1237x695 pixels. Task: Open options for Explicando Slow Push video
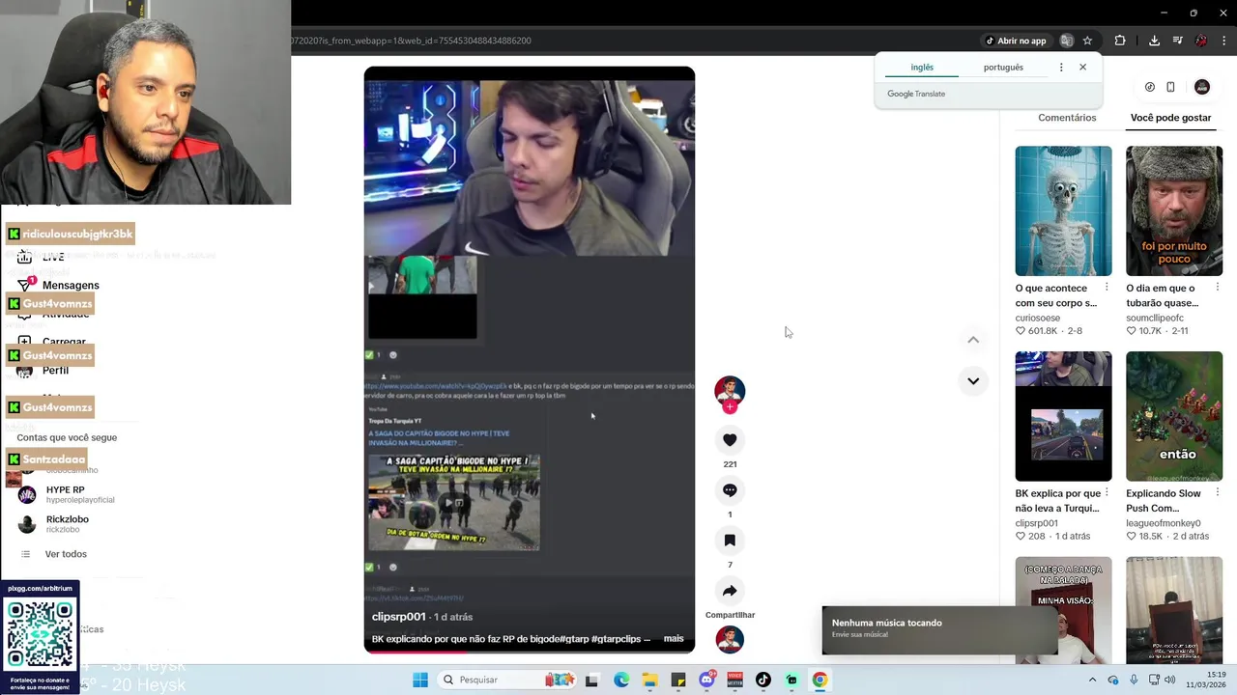[x=1217, y=493]
